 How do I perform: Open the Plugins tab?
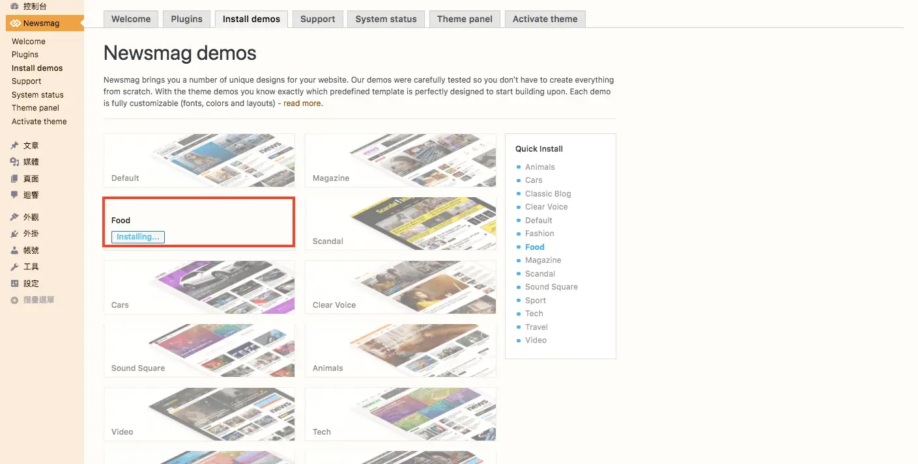tap(187, 19)
